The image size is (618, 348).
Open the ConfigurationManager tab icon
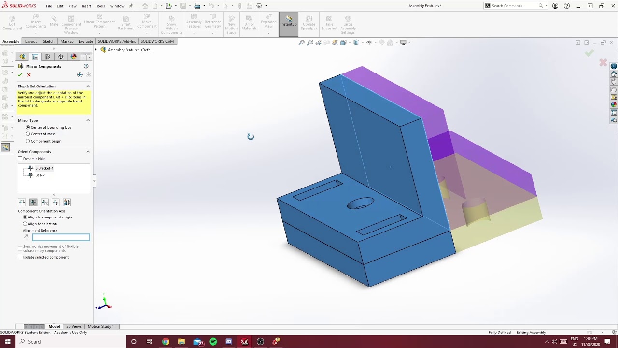pyautogui.click(x=48, y=57)
